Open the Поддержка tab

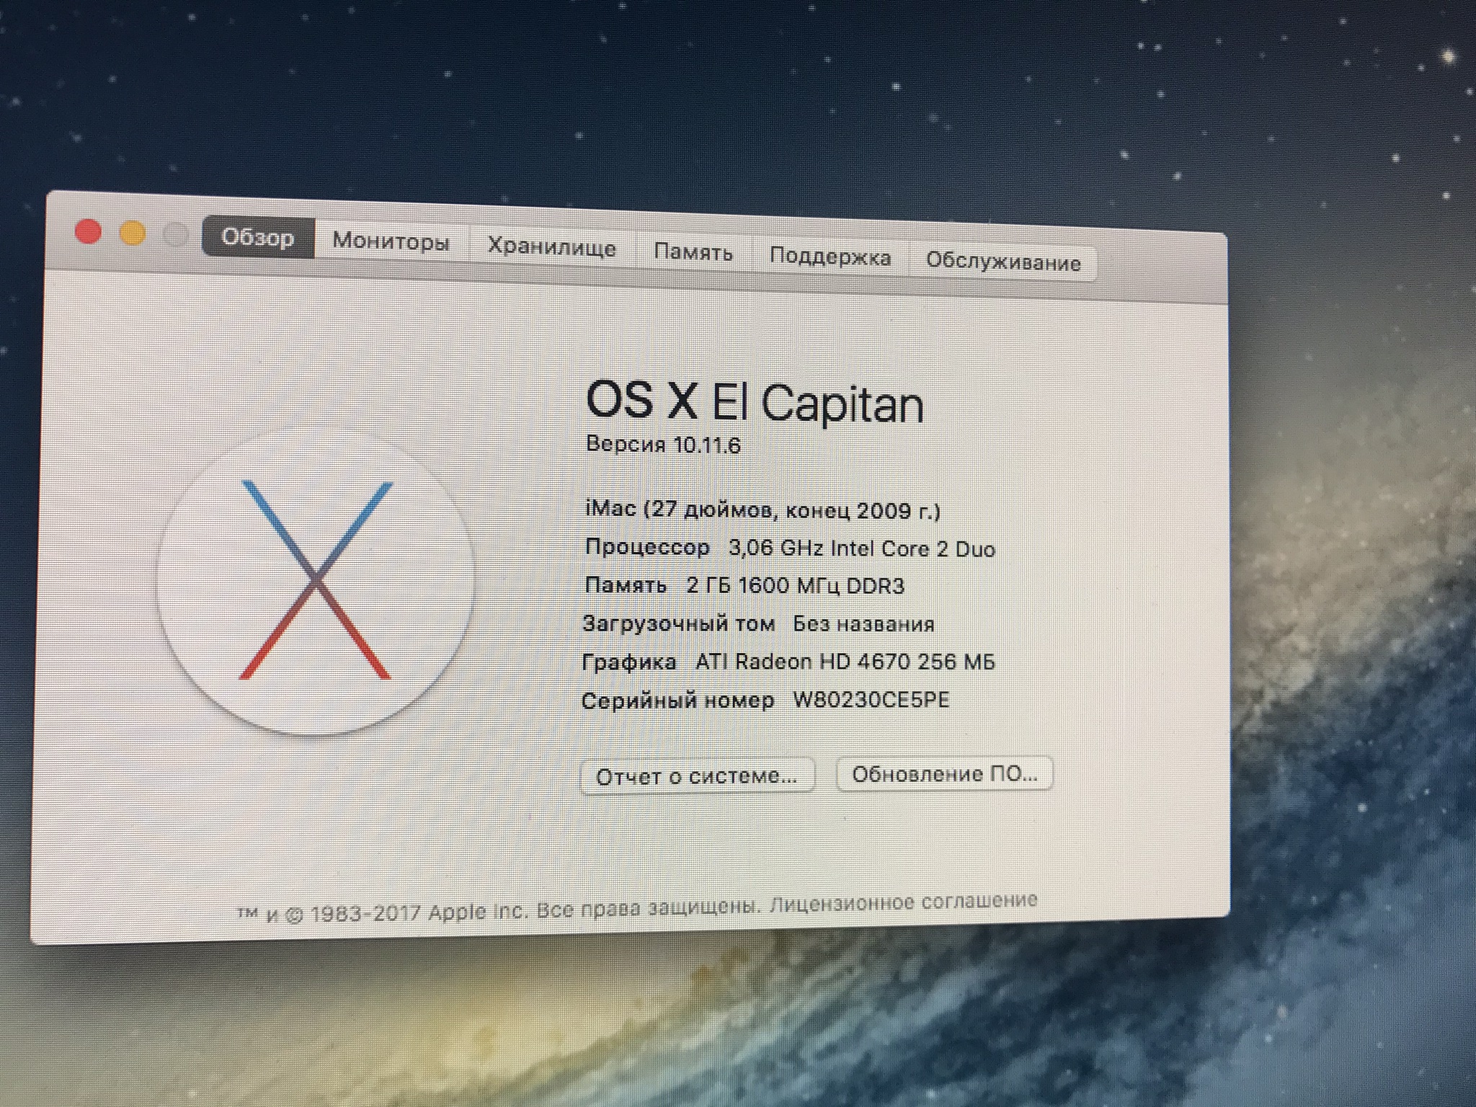[x=830, y=257]
